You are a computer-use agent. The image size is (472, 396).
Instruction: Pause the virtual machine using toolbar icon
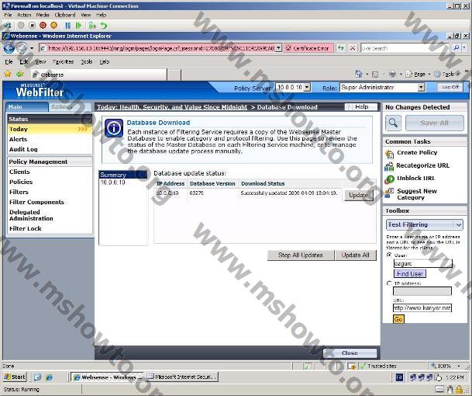pos(67,26)
